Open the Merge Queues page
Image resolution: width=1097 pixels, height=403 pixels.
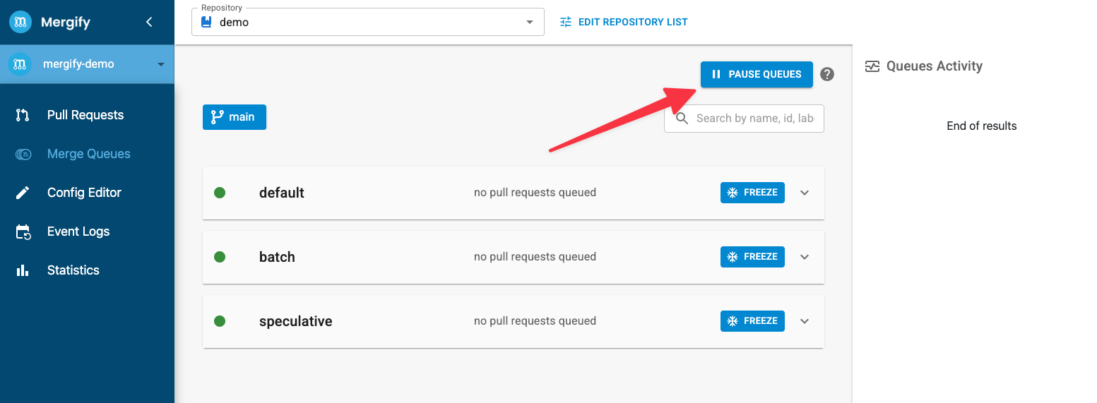pyautogui.click(x=89, y=154)
